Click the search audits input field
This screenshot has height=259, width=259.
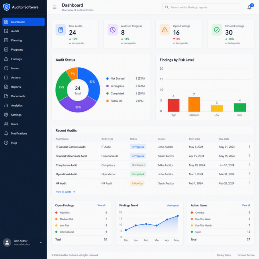point(202,7)
